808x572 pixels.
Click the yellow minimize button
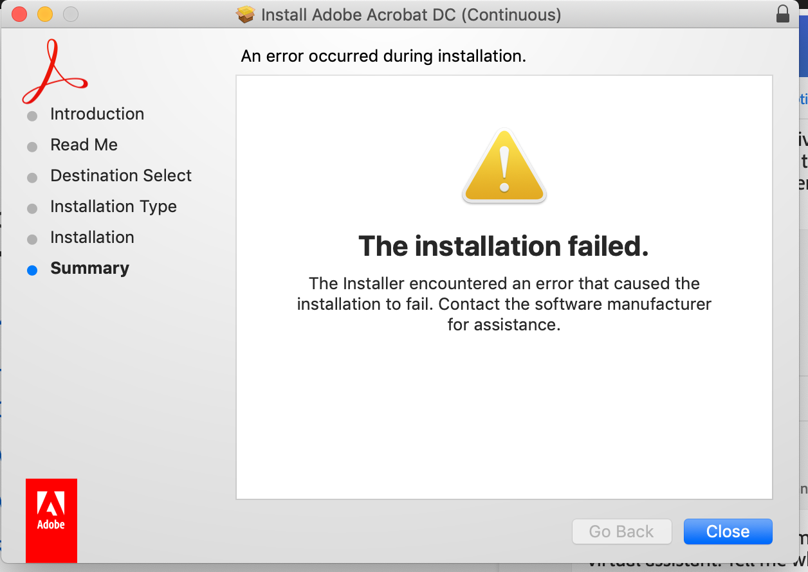click(44, 13)
